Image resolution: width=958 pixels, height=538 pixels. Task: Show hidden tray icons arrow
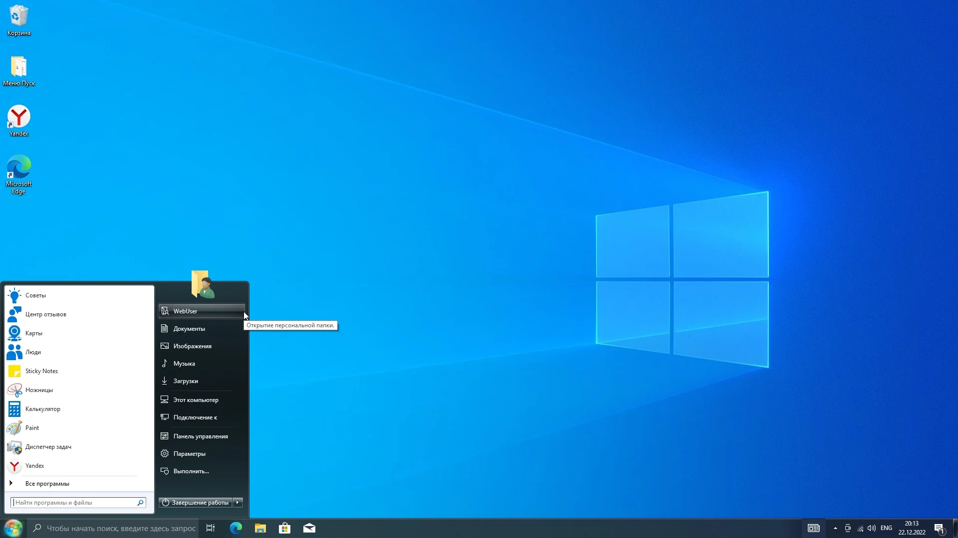(x=835, y=528)
